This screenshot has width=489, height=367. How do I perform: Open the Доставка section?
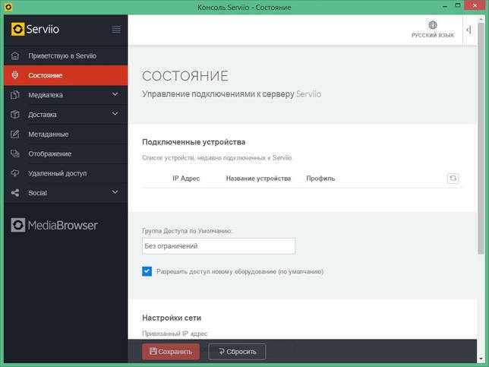(66, 115)
